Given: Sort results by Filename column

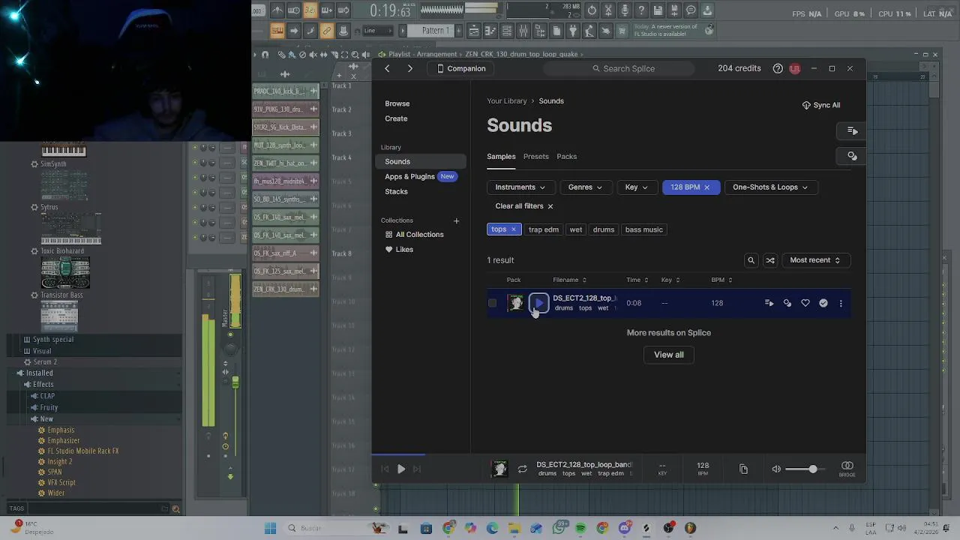Looking at the screenshot, I should coord(569,280).
